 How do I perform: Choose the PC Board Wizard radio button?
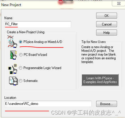point(21,55)
